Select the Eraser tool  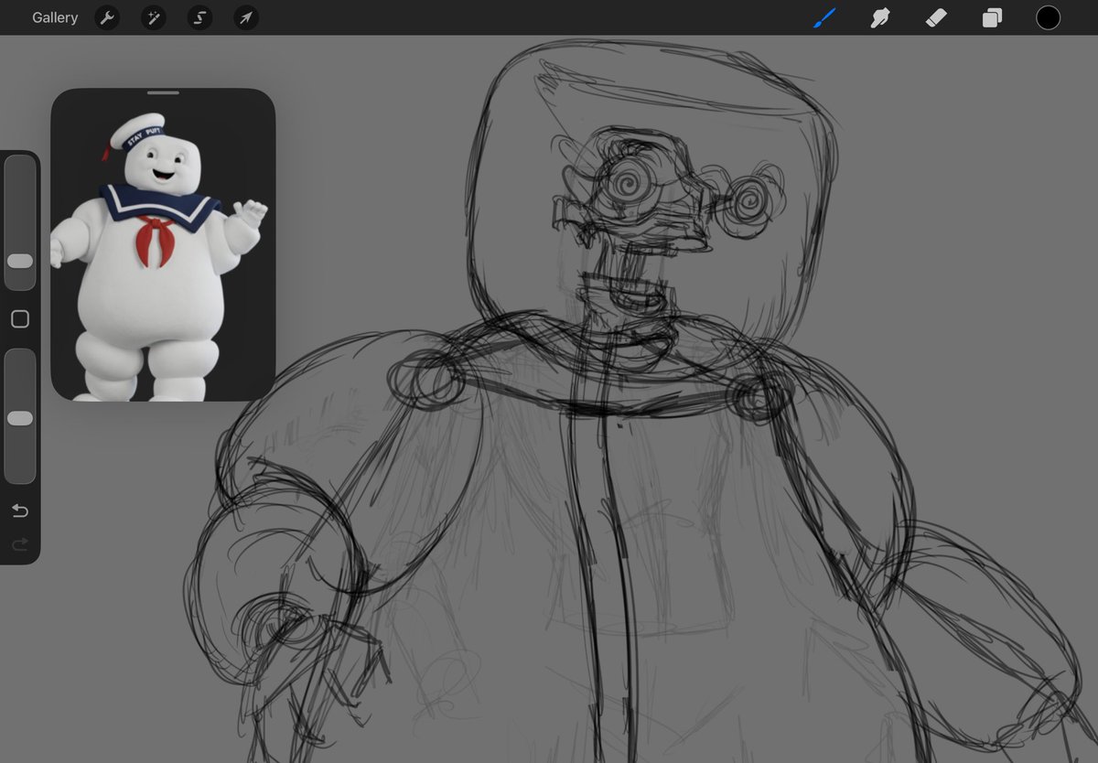pyautogui.click(x=936, y=17)
